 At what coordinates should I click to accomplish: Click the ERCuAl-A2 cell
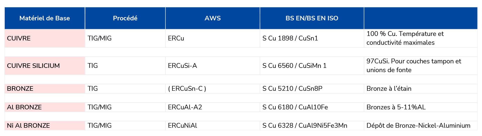point(213,107)
